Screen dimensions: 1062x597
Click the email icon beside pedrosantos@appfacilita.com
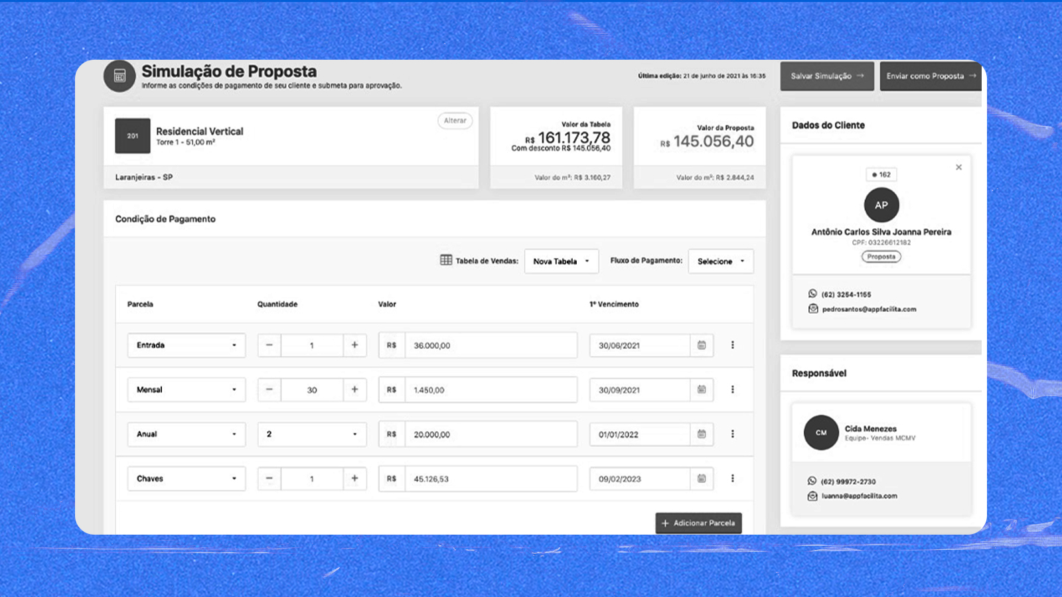tap(812, 309)
